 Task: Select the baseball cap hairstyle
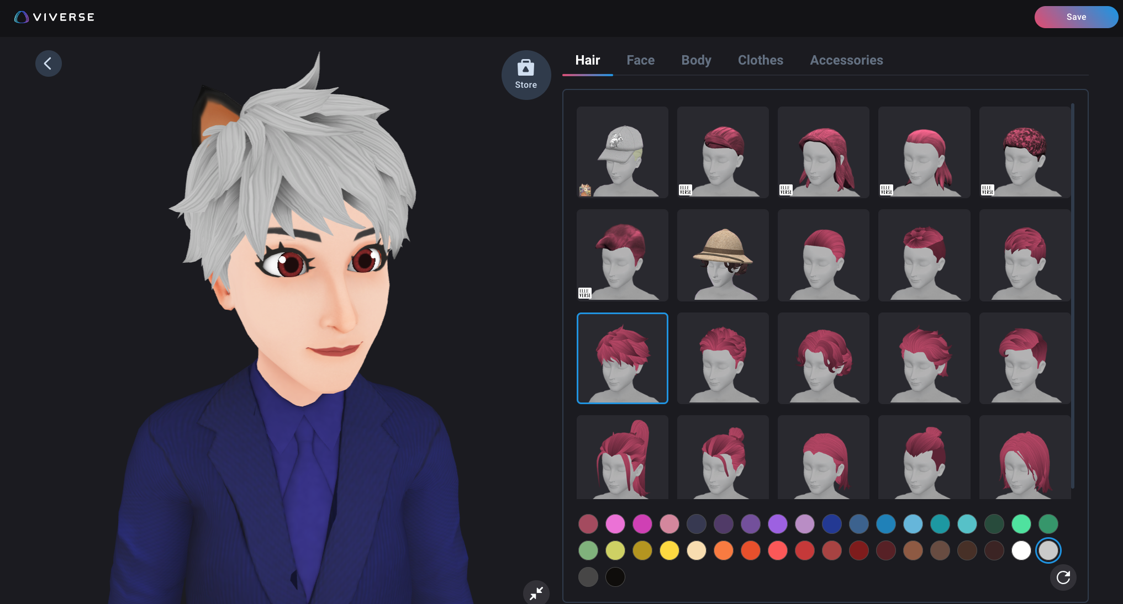tap(622, 152)
